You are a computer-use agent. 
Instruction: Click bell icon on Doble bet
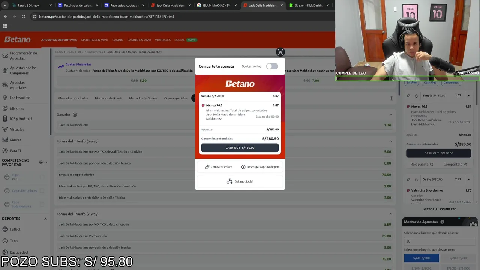416,180
